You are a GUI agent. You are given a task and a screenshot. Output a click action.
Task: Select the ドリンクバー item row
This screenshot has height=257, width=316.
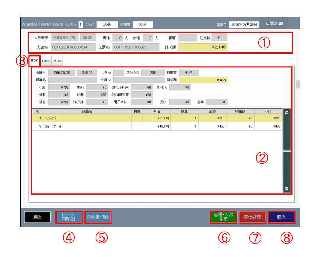tap(87, 118)
